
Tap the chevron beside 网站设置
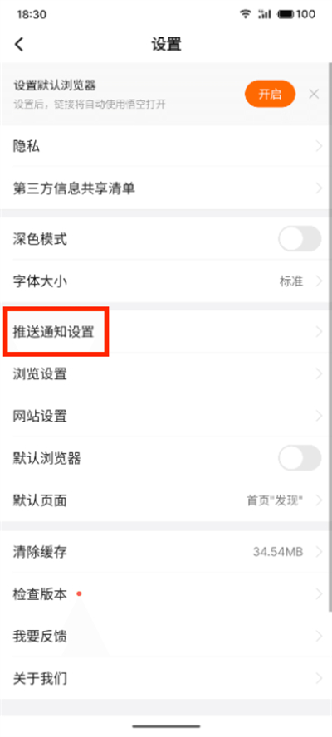319,417
